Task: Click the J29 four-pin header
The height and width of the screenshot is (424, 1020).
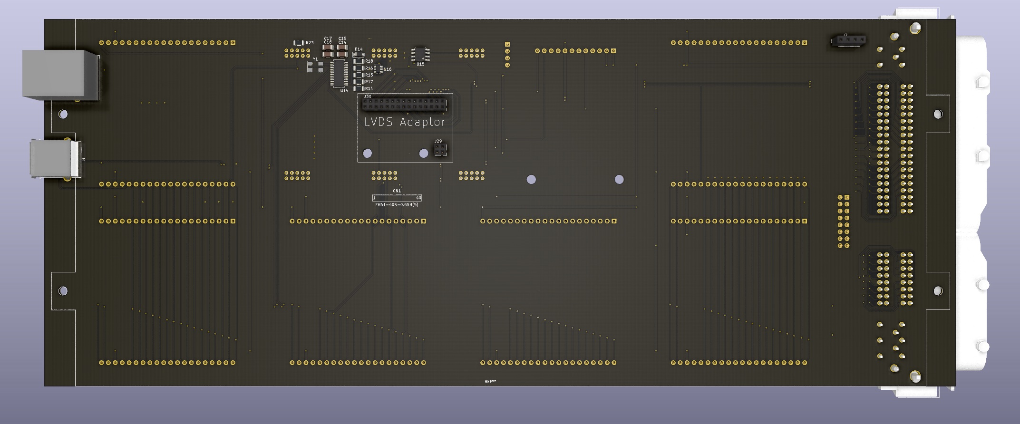Action: (x=440, y=150)
